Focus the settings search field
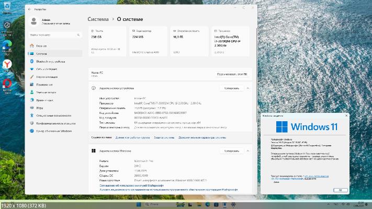Viewport: 372px width, 209px height. [x=55, y=35]
